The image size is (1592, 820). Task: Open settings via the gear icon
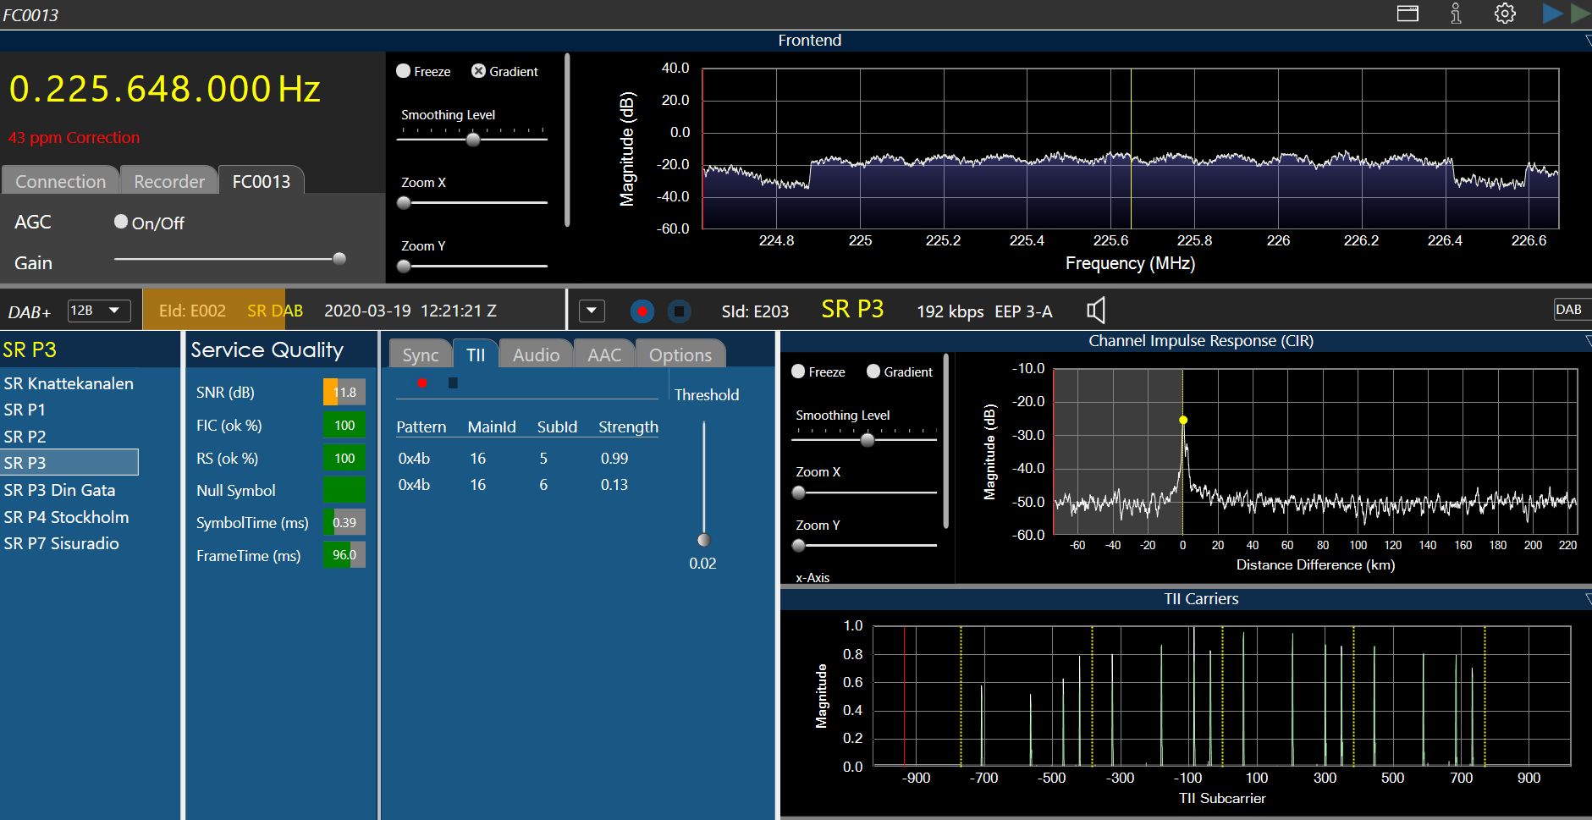point(1505,14)
